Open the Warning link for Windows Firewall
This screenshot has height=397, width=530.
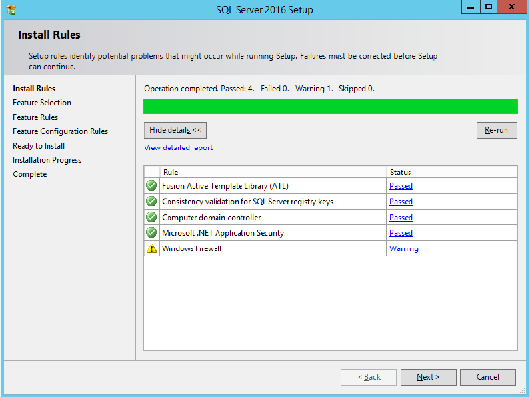(404, 249)
